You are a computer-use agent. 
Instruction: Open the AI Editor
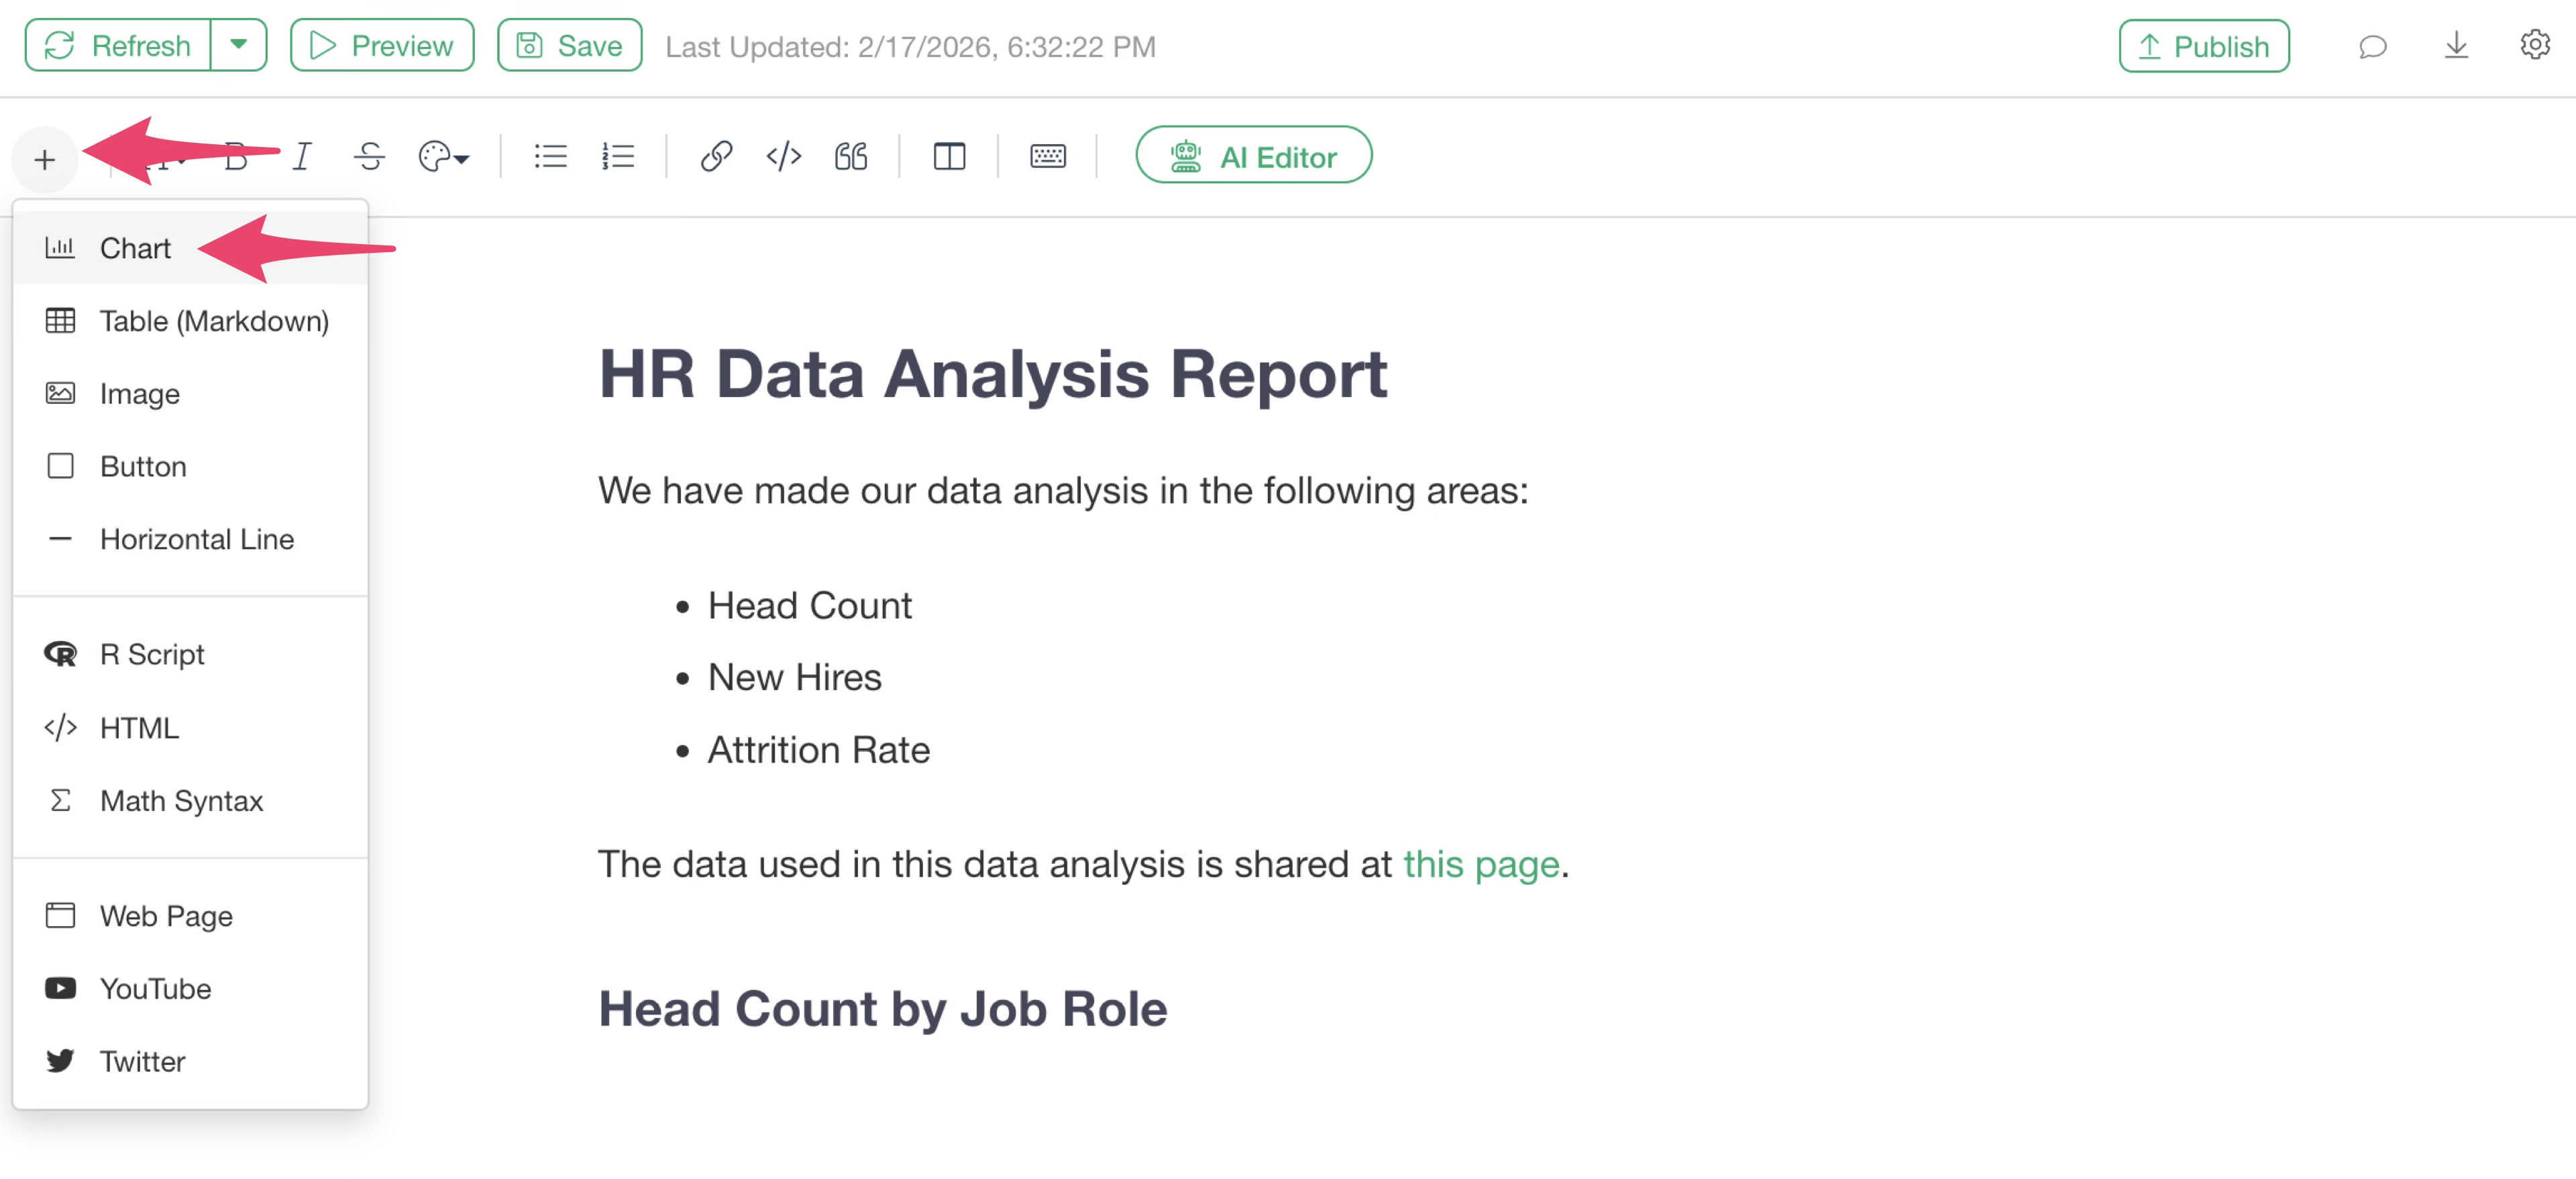coord(1253,157)
